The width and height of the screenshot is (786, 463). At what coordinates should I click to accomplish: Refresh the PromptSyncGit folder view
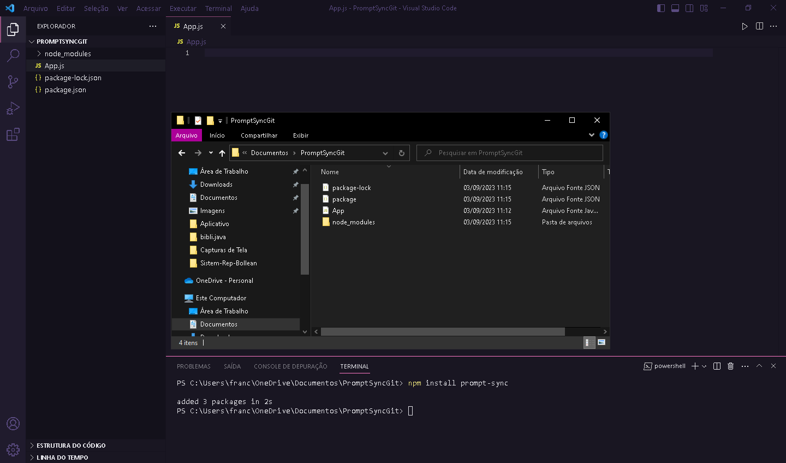(x=401, y=153)
